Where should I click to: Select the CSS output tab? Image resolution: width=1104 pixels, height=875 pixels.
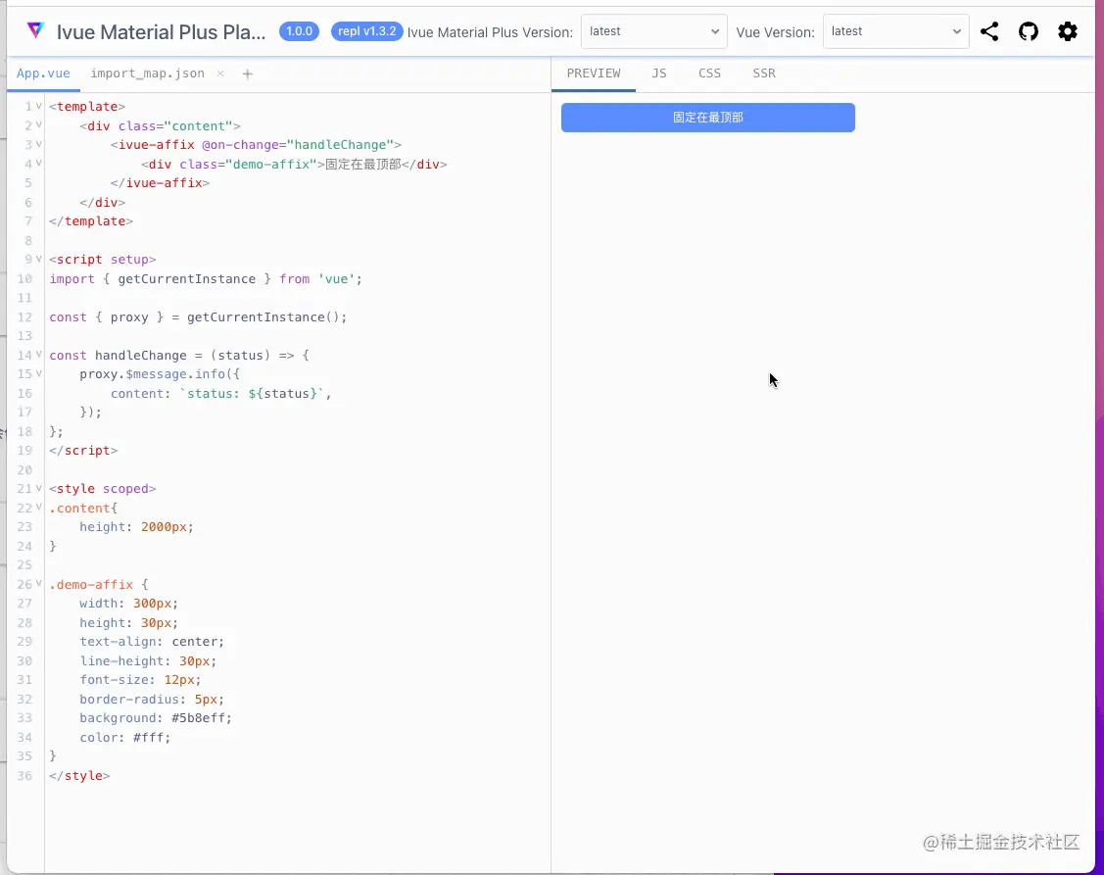pos(709,73)
